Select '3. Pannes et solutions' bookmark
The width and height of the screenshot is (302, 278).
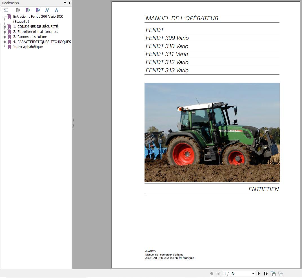point(30,37)
